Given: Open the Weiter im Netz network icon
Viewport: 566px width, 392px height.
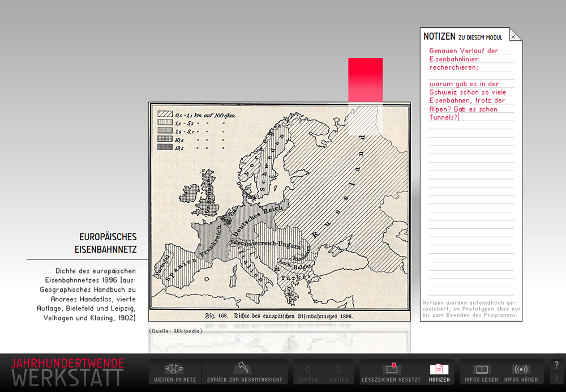Looking at the screenshot, I should click(x=175, y=372).
